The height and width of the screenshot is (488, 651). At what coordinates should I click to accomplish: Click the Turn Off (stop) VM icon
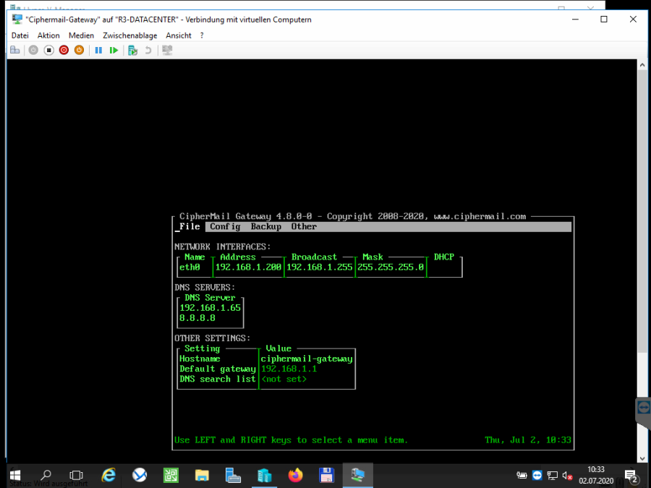(48, 50)
